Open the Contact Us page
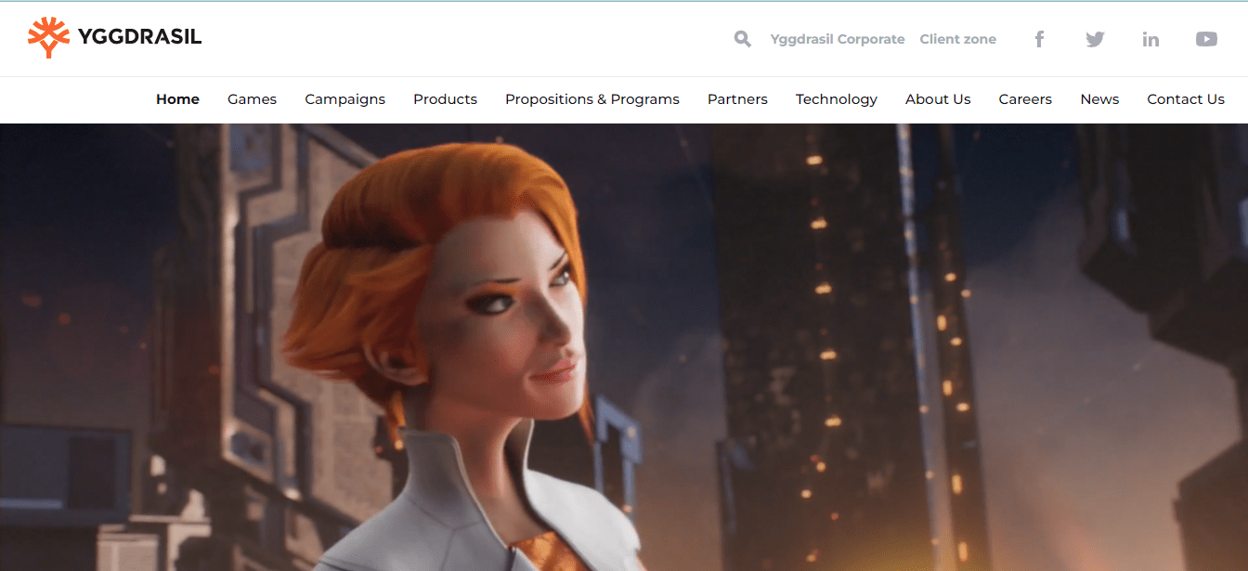This screenshot has width=1248, height=571. 1186,99
